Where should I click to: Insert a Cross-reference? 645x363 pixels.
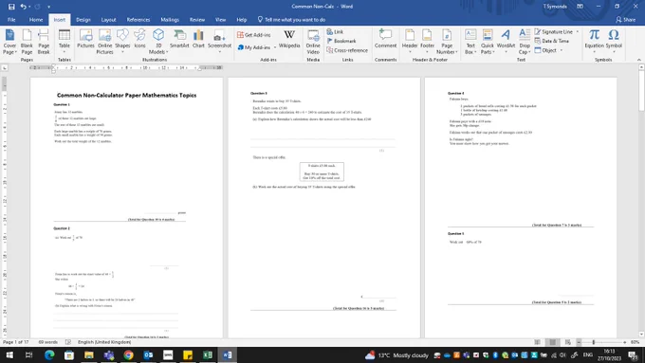(x=347, y=50)
